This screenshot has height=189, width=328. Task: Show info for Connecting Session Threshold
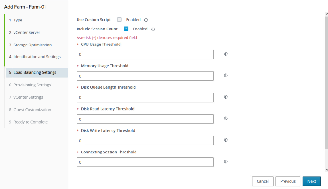[x=225, y=162]
